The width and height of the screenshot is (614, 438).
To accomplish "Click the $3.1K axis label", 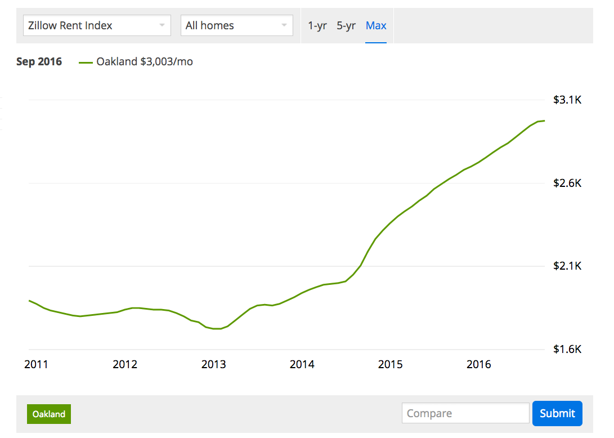I will 567,100.
